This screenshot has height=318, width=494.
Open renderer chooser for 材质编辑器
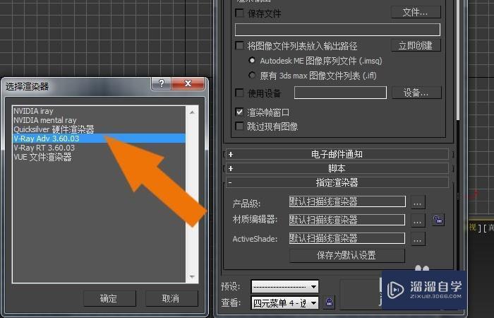pyautogui.click(x=418, y=220)
